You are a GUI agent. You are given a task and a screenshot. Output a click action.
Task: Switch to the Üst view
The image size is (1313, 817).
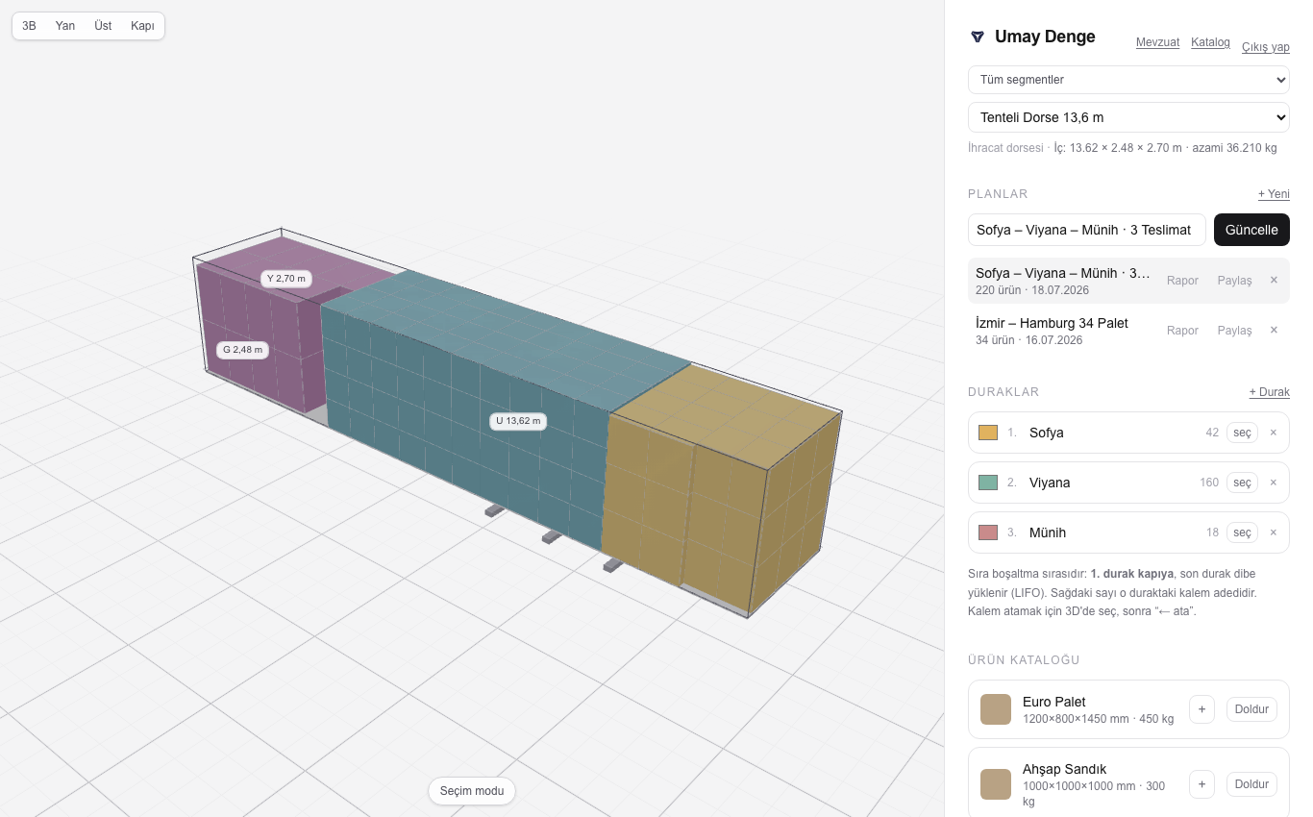point(103,26)
